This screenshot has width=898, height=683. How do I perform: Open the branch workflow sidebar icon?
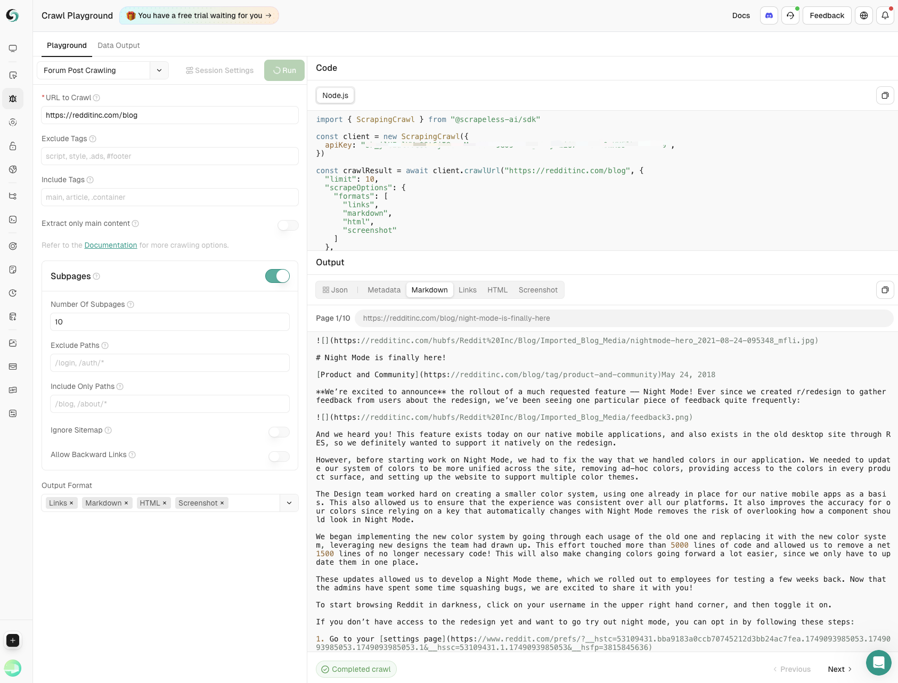pos(13,196)
